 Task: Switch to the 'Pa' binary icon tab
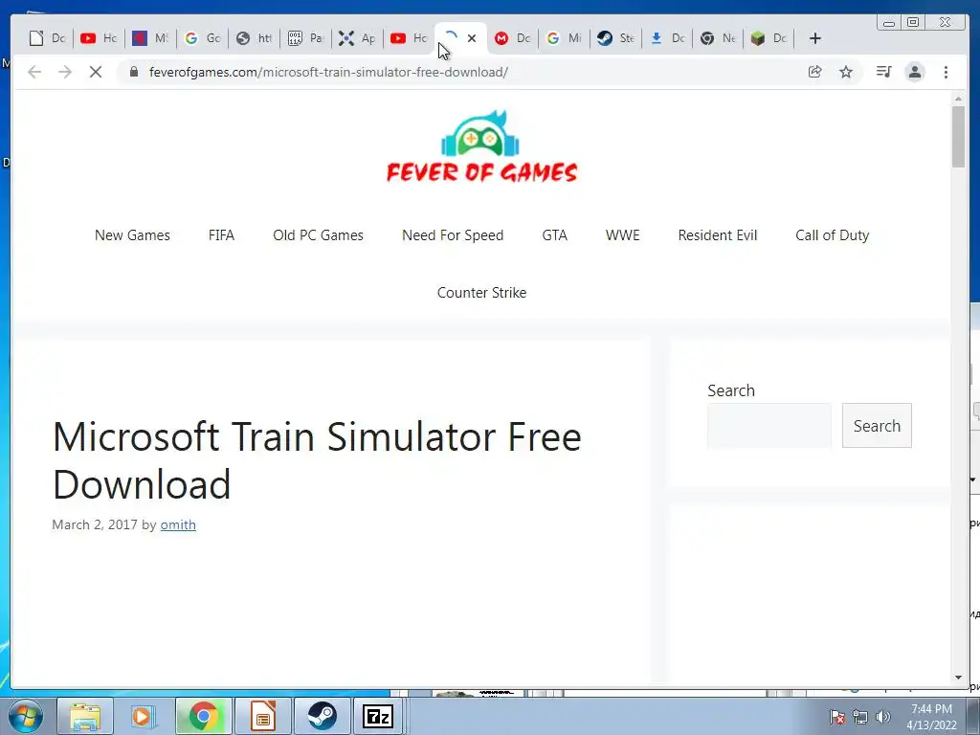click(305, 38)
